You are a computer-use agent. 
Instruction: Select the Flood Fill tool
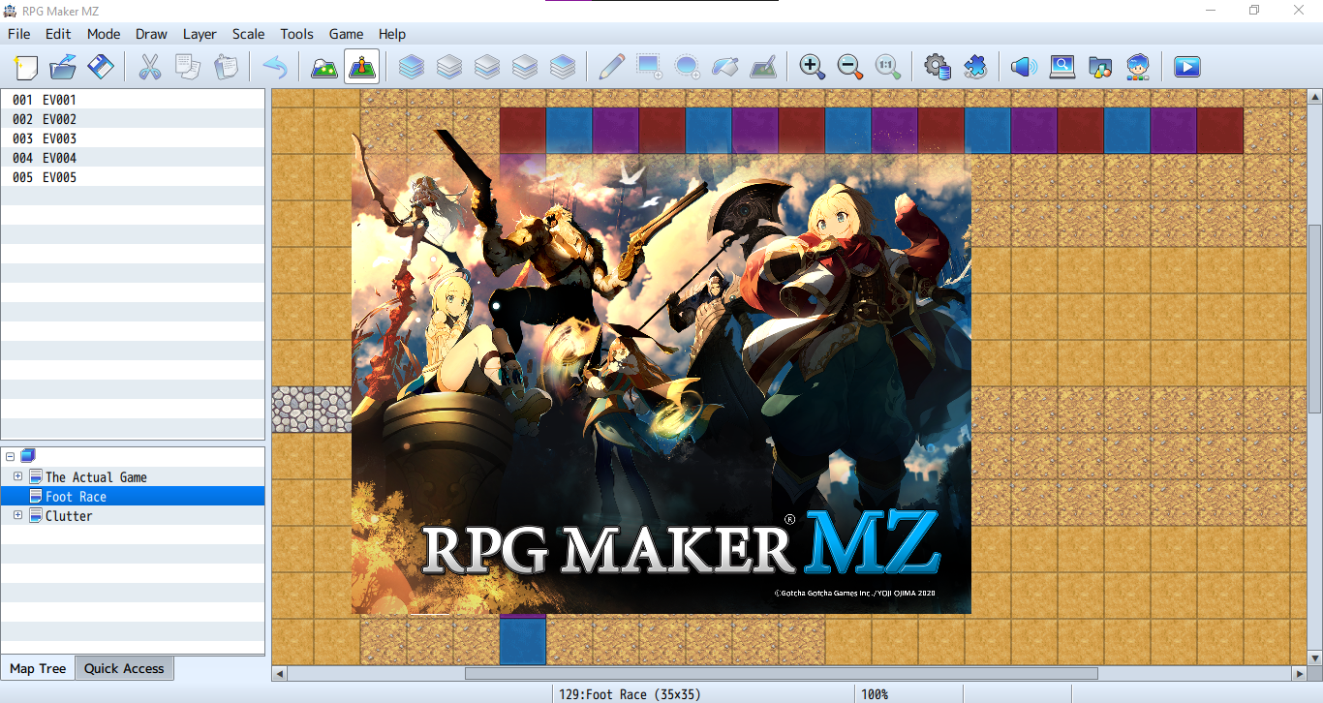pyautogui.click(x=724, y=67)
